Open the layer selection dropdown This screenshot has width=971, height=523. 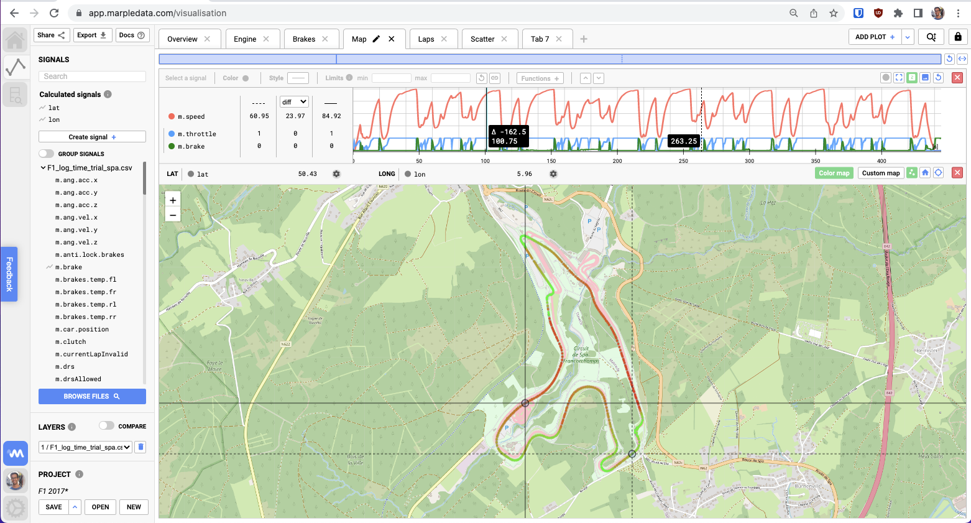(86, 447)
